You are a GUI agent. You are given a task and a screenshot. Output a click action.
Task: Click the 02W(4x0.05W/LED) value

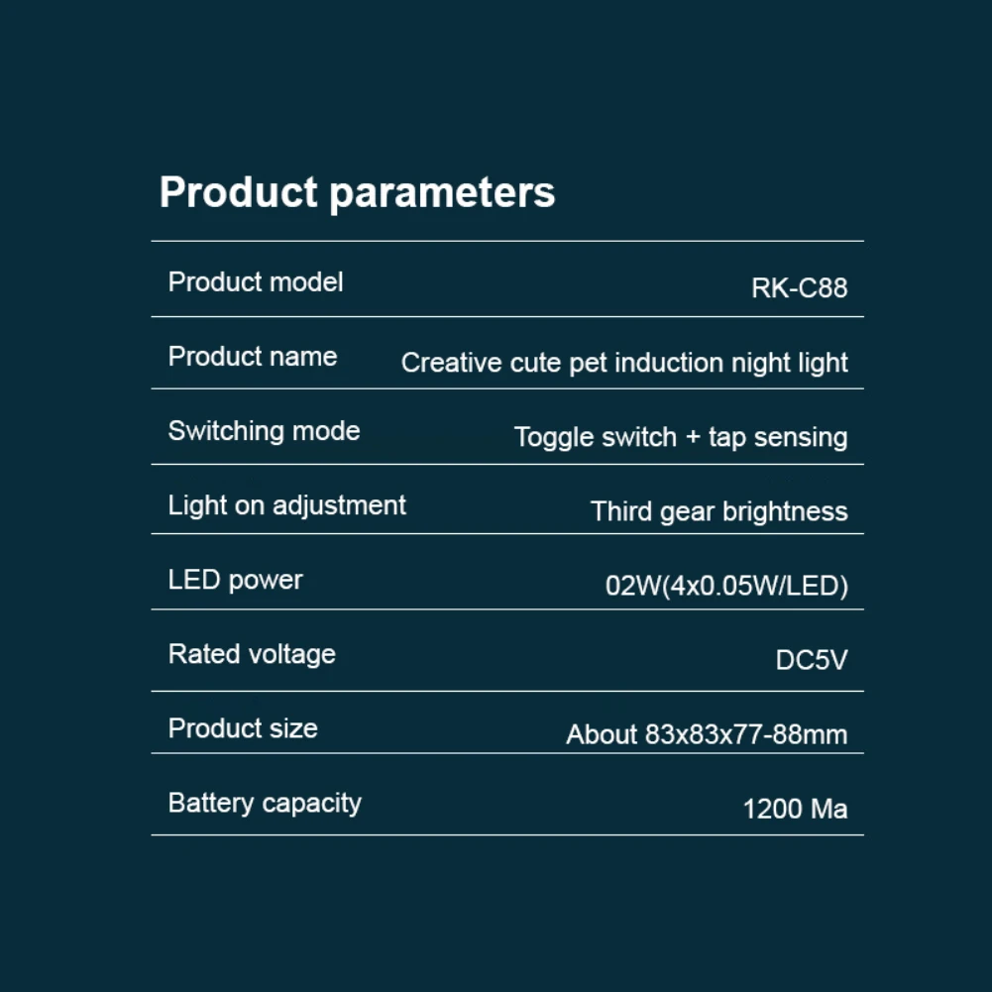pyautogui.click(x=726, y=587)
